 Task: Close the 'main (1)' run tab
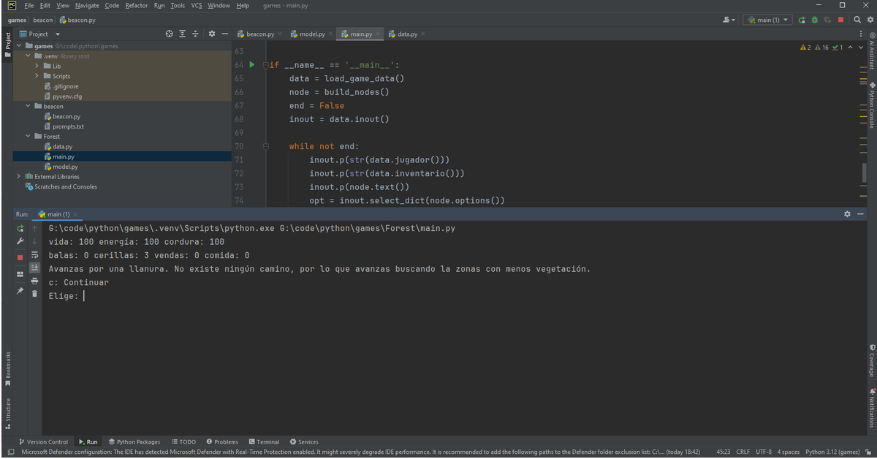pyautogui.click(x=75, y=215)
